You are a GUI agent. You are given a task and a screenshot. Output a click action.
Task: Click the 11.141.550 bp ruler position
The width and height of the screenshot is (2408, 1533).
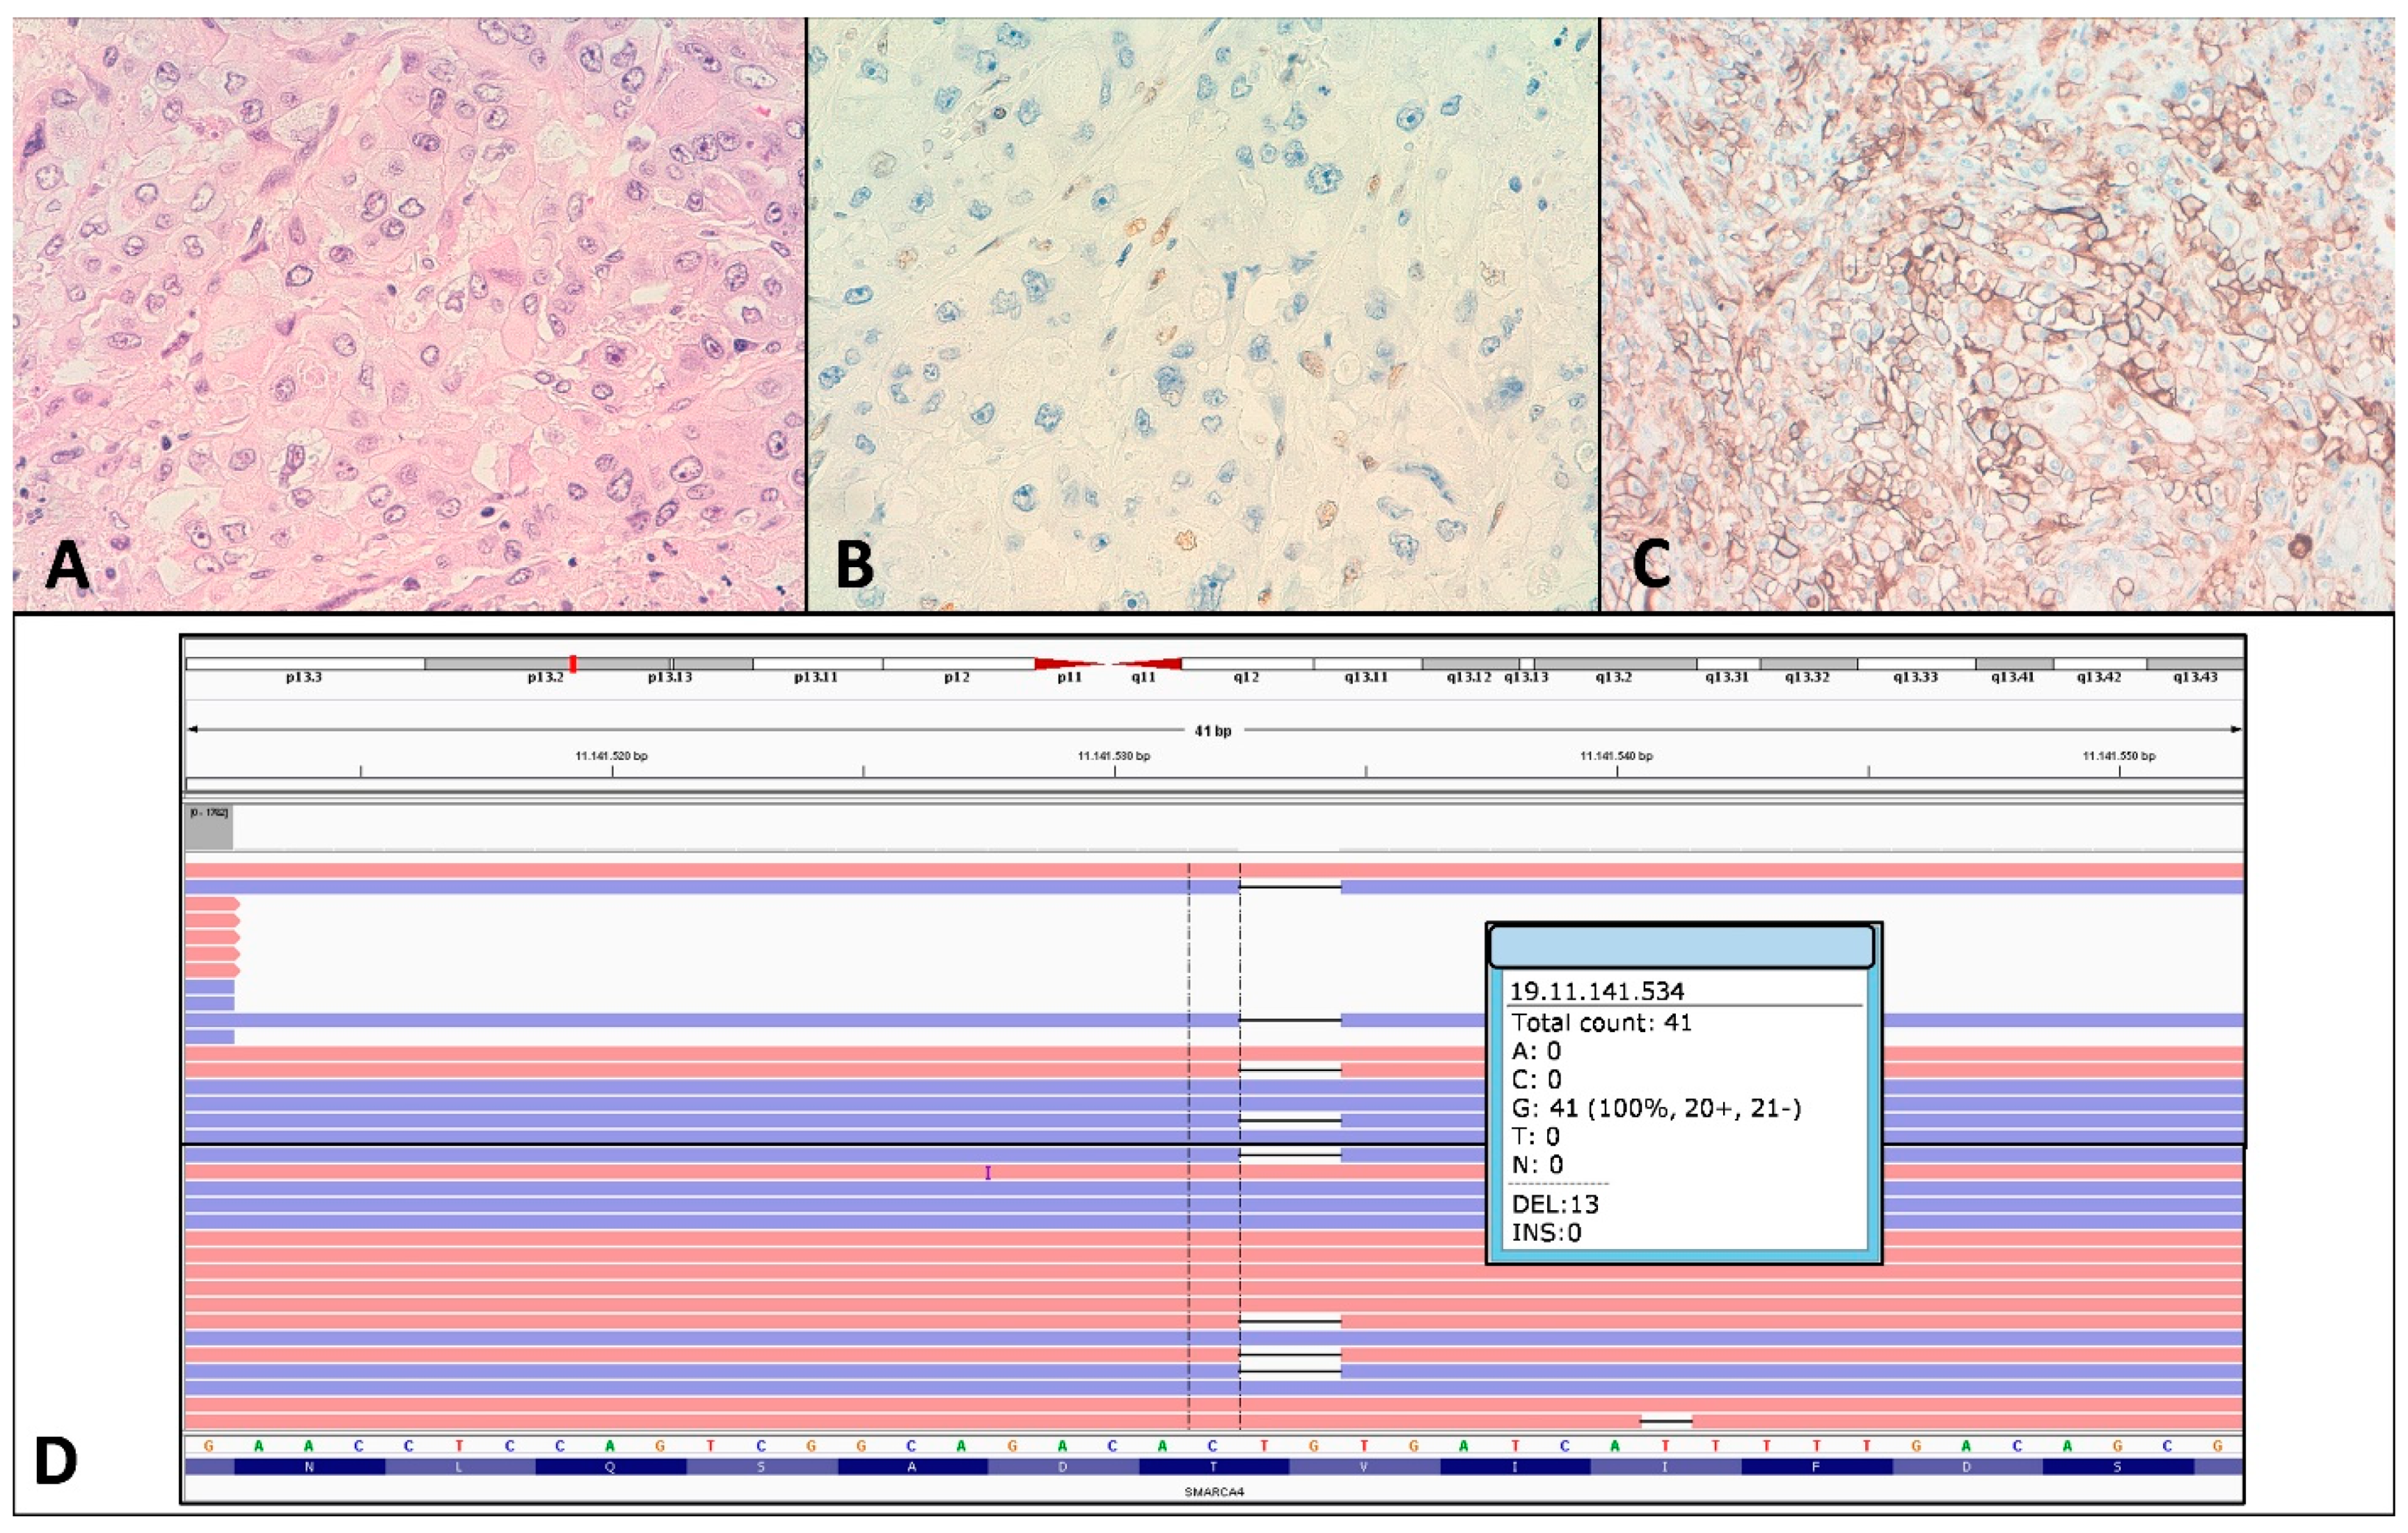[2119, 756]
